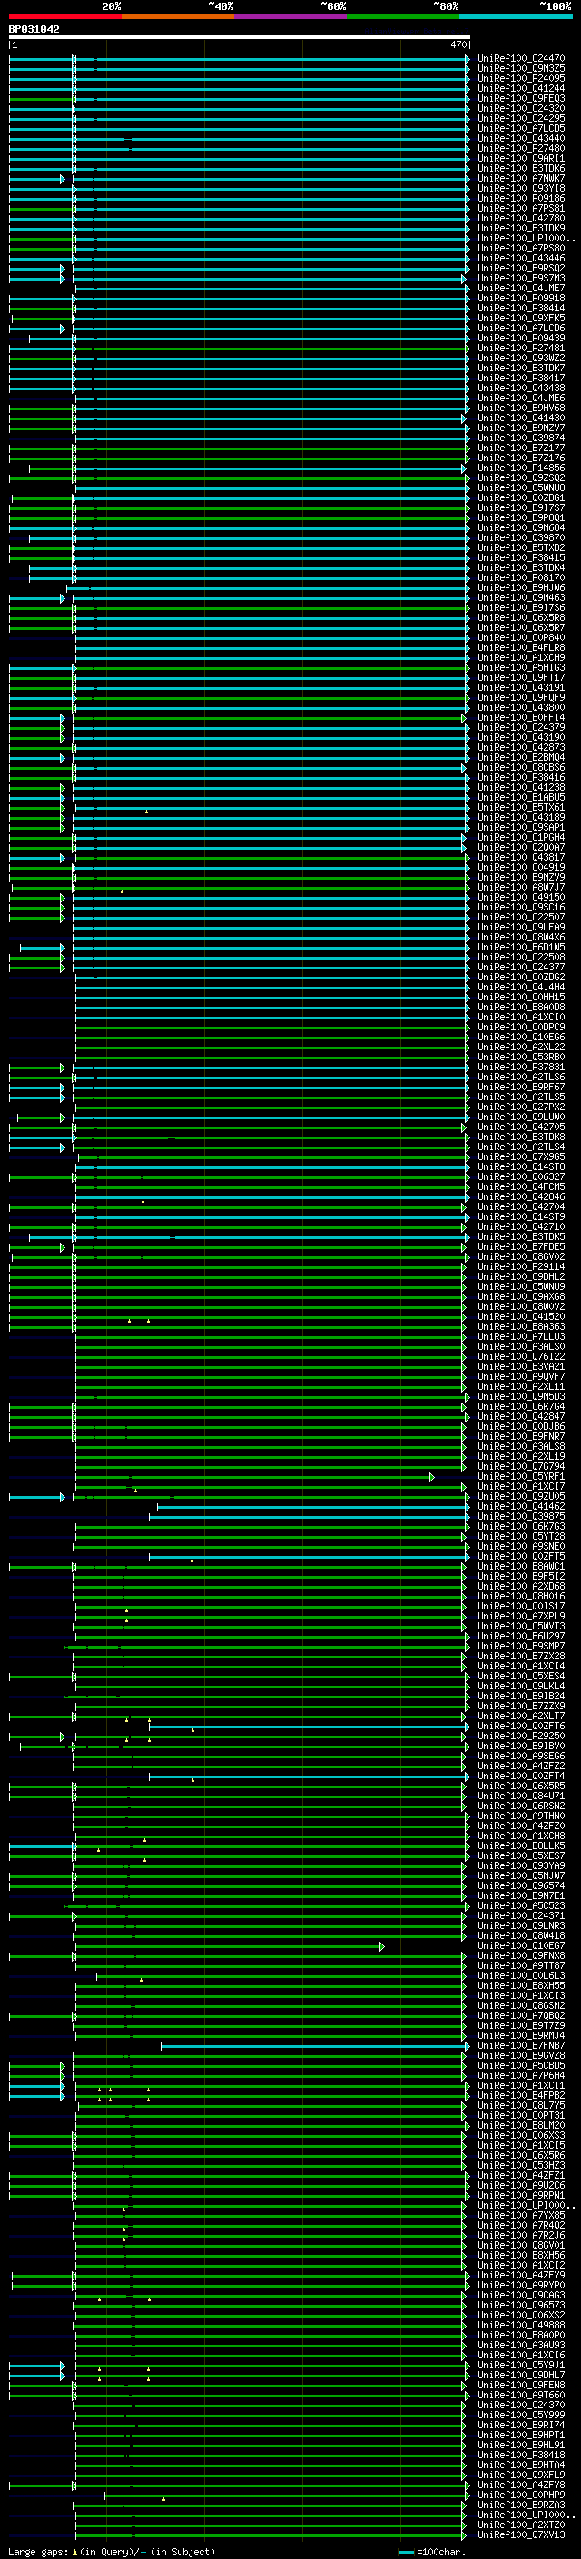Click the white query bar under BP031042
Image resolution: width=581 pixels, height=2559 pixels.
pyautogui.click(x=240, y=36)
